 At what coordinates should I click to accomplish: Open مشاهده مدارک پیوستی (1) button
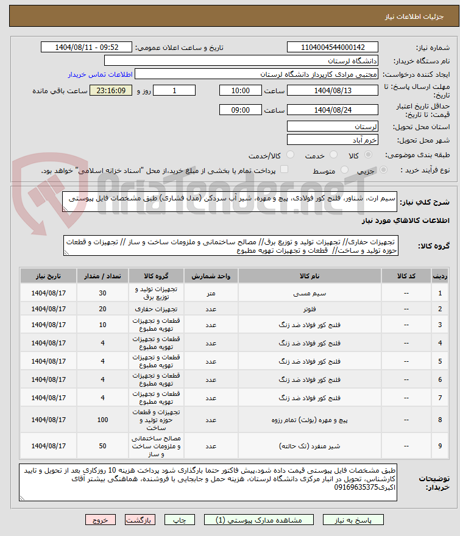click(258, 520)
